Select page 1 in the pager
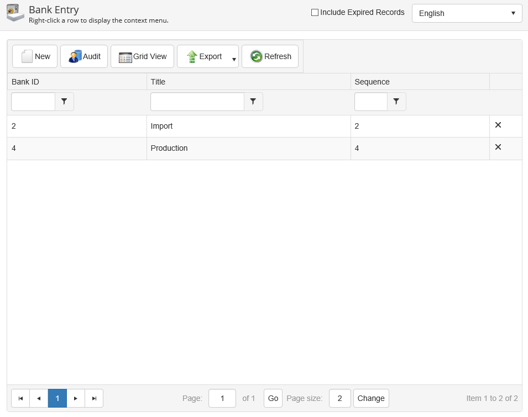Image resolution: width=528 pixels, height=417 pixels. 57,398
